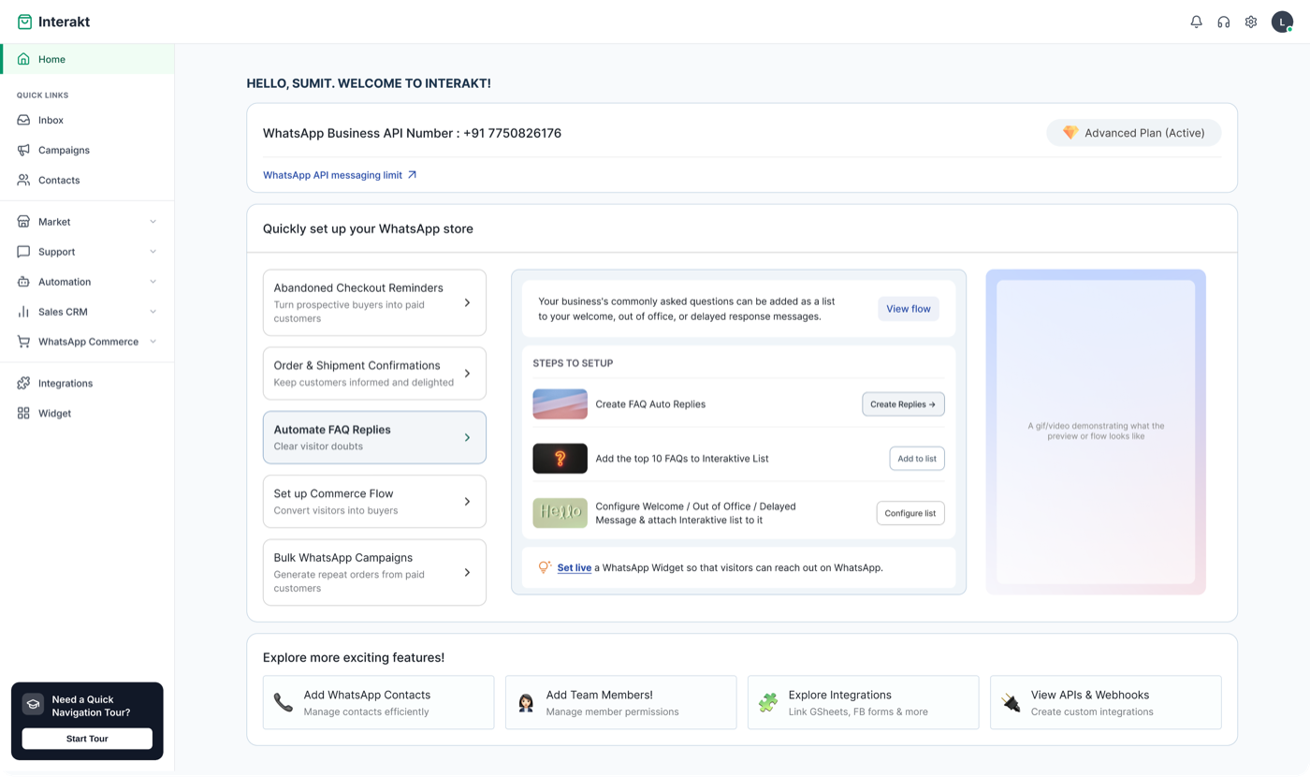Select Automate FAQ Replies card
This screenshot has width=1310, height=777.
[374, 437]
